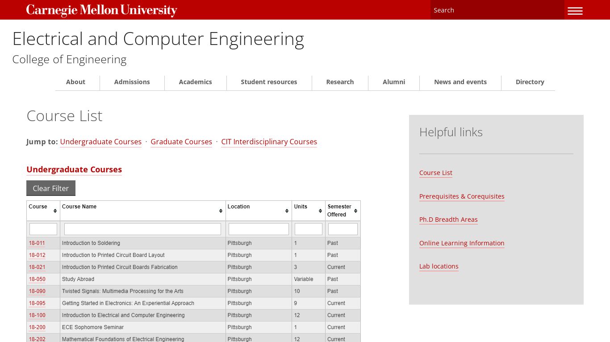The height and width of the screenshot is (342, 610).
Task: Select the 'Study Abroad' course name
Action: point(78,279)
